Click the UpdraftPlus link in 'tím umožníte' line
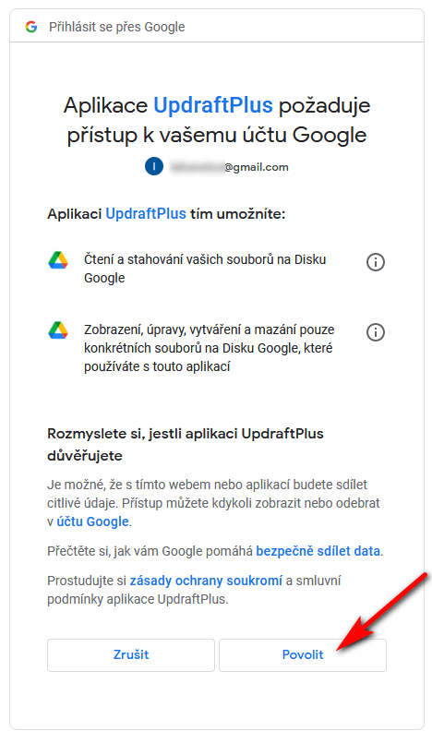 point(146,214)
